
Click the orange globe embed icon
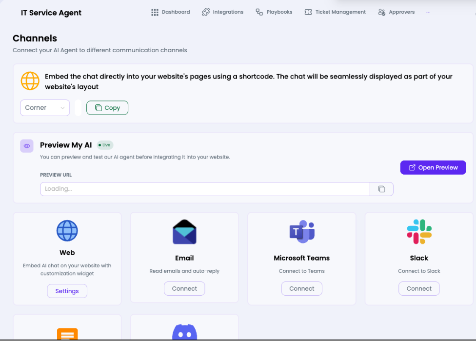point(30,81)
